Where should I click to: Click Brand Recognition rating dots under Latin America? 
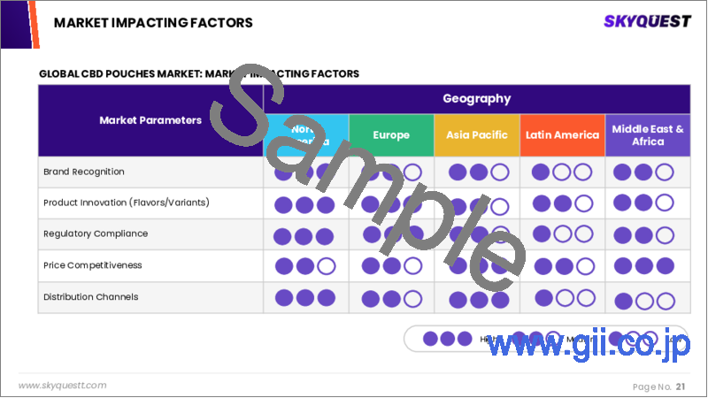[x=561, y=172]
